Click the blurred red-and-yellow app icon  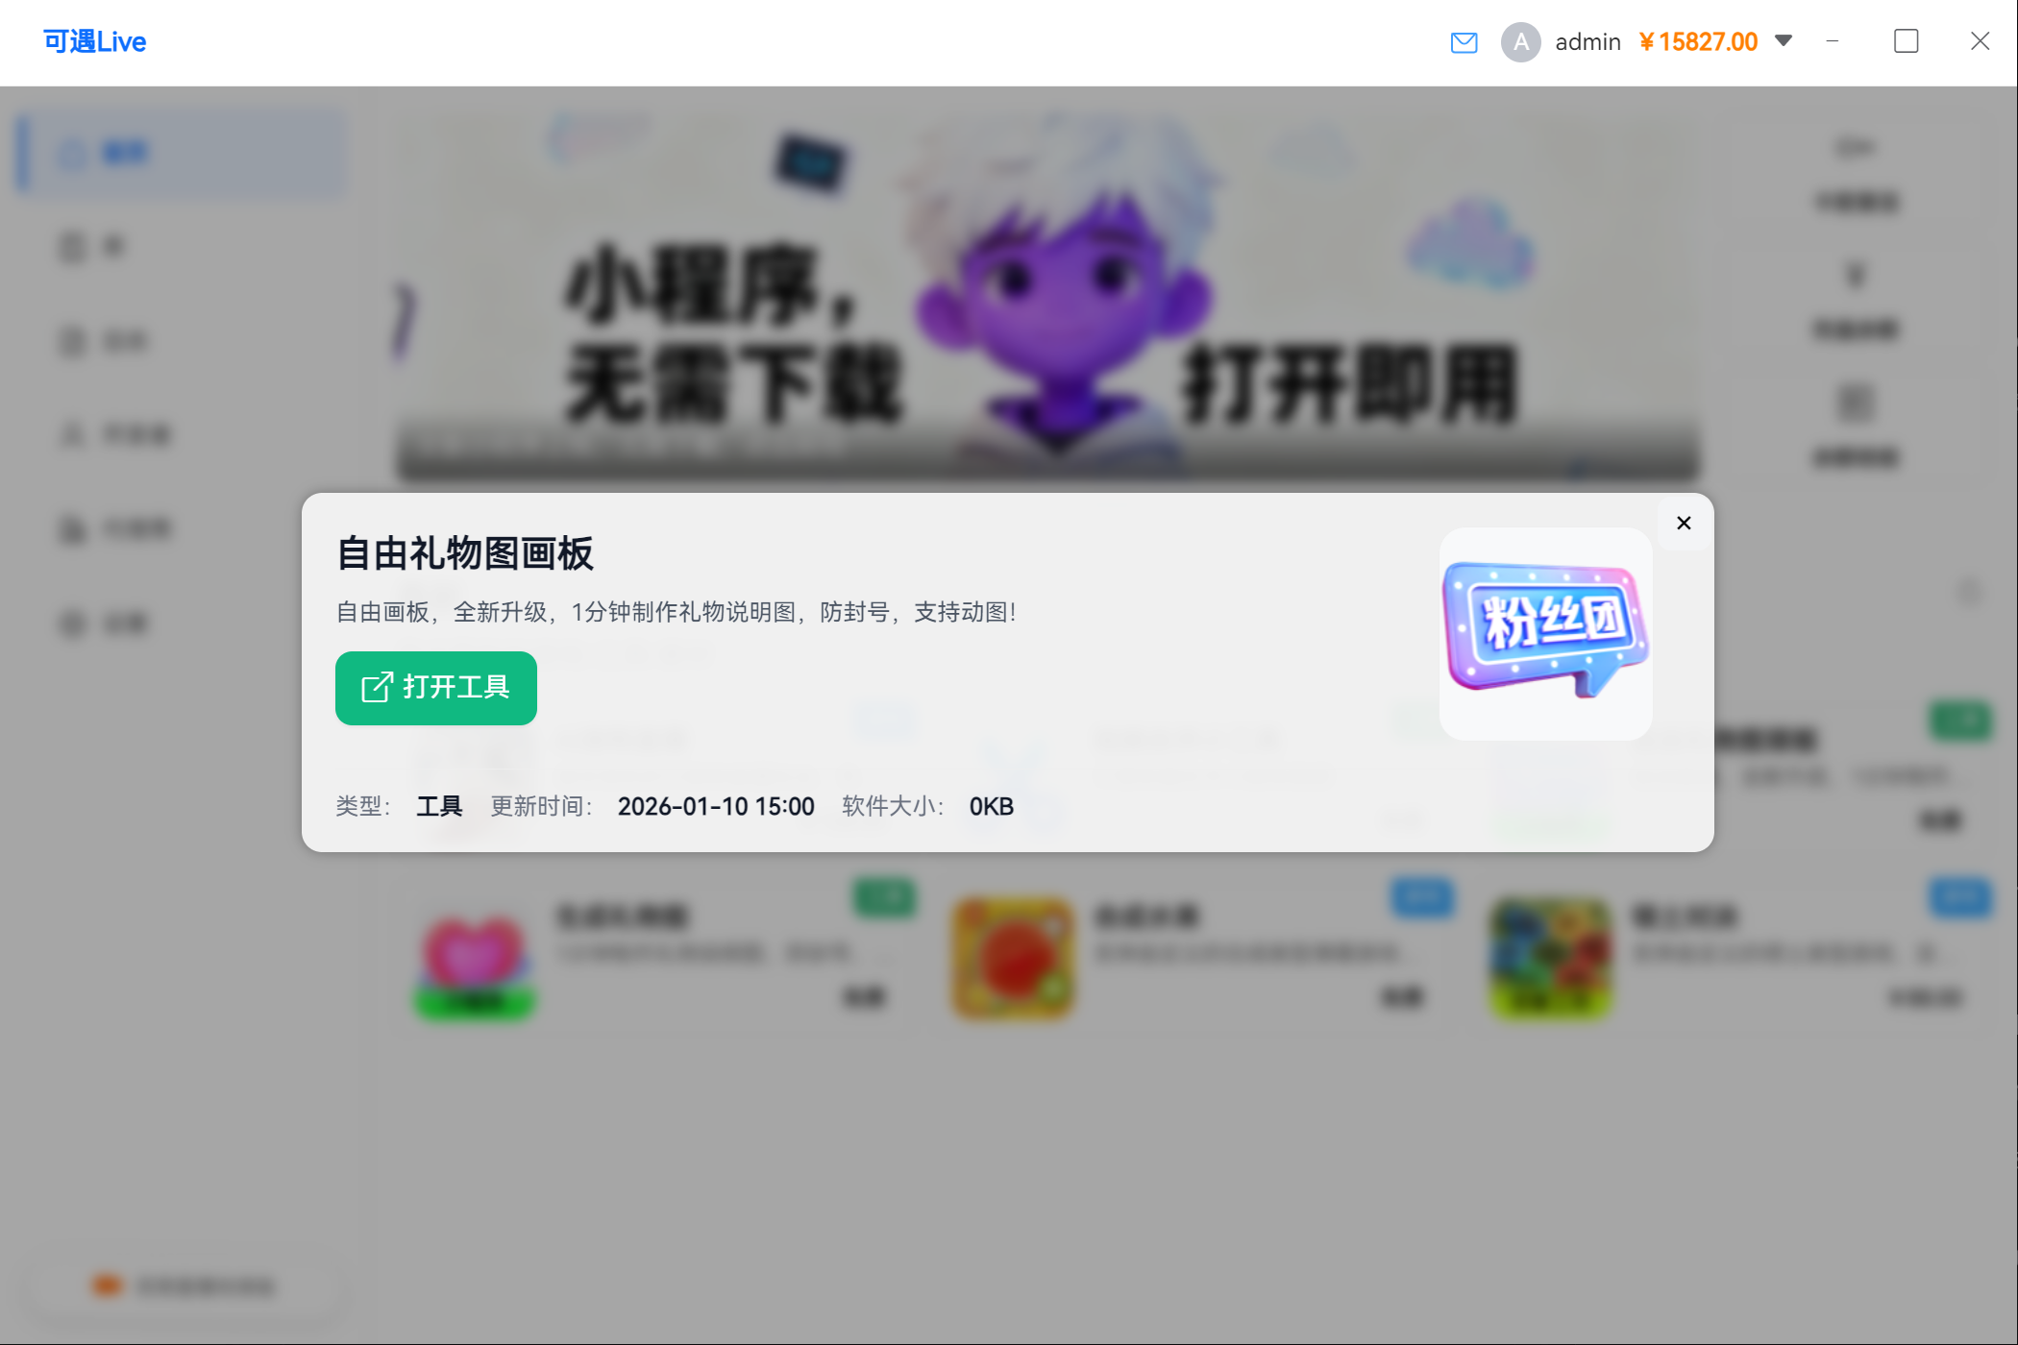point(1012,958)
